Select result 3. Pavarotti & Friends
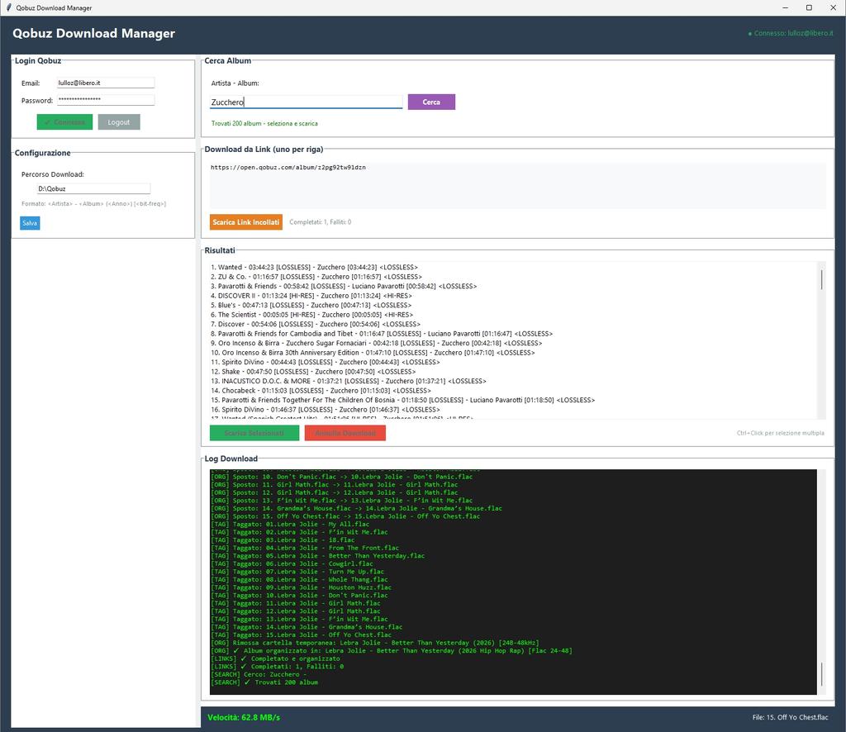 tap(344, 287)
